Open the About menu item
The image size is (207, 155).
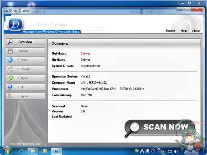[x=196, y=31]
